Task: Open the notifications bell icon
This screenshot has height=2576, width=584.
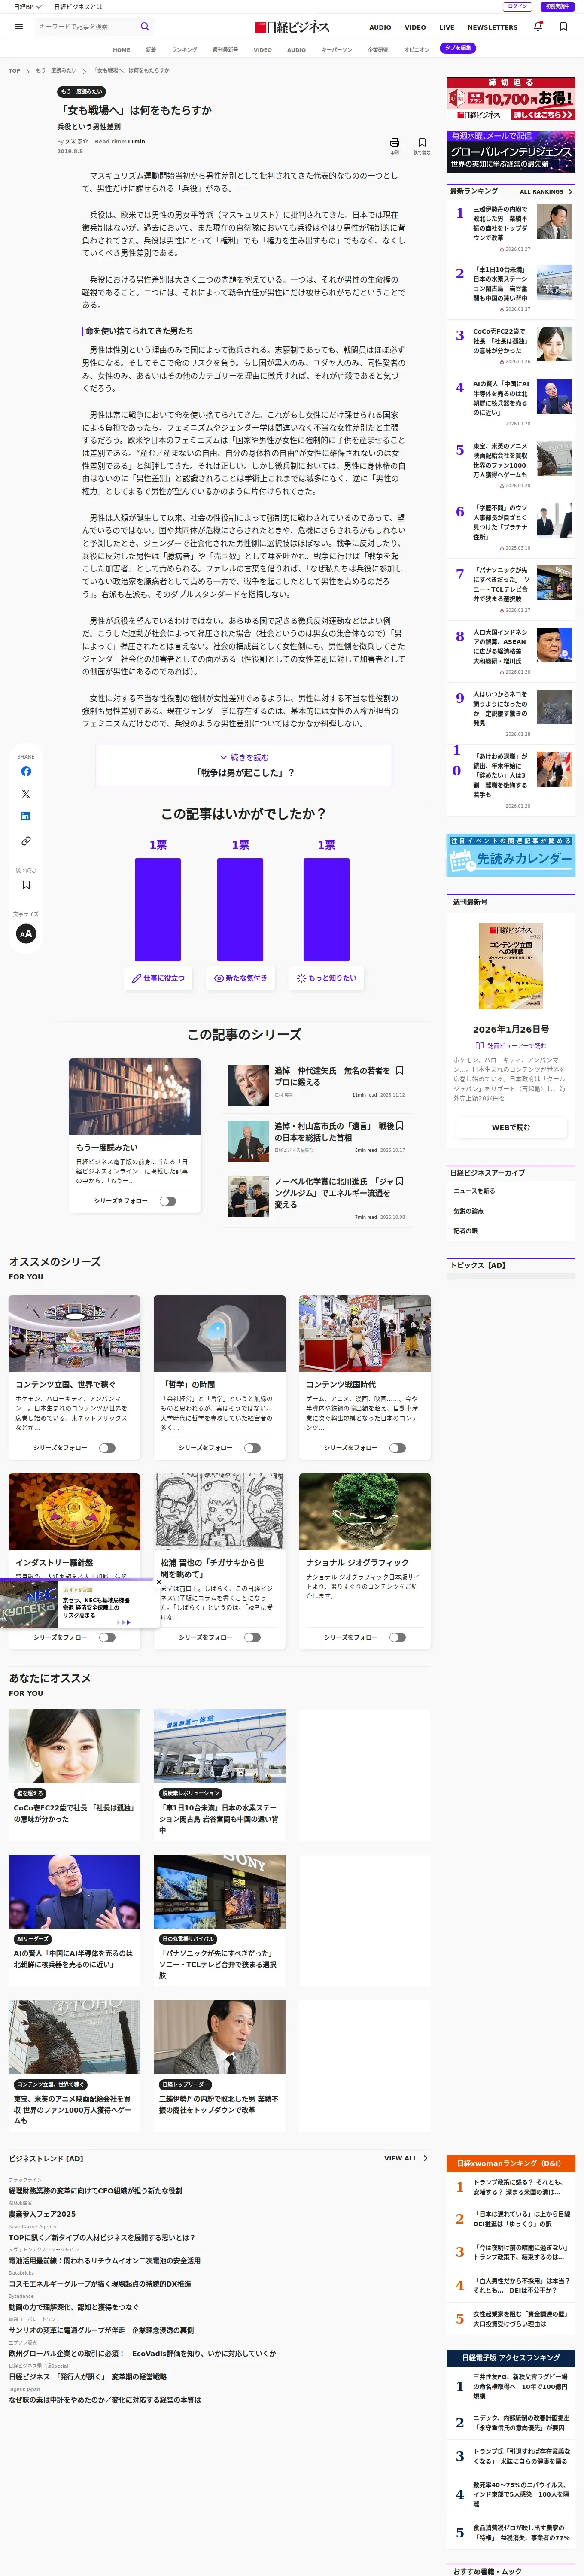Action: (x=538, y=27)
